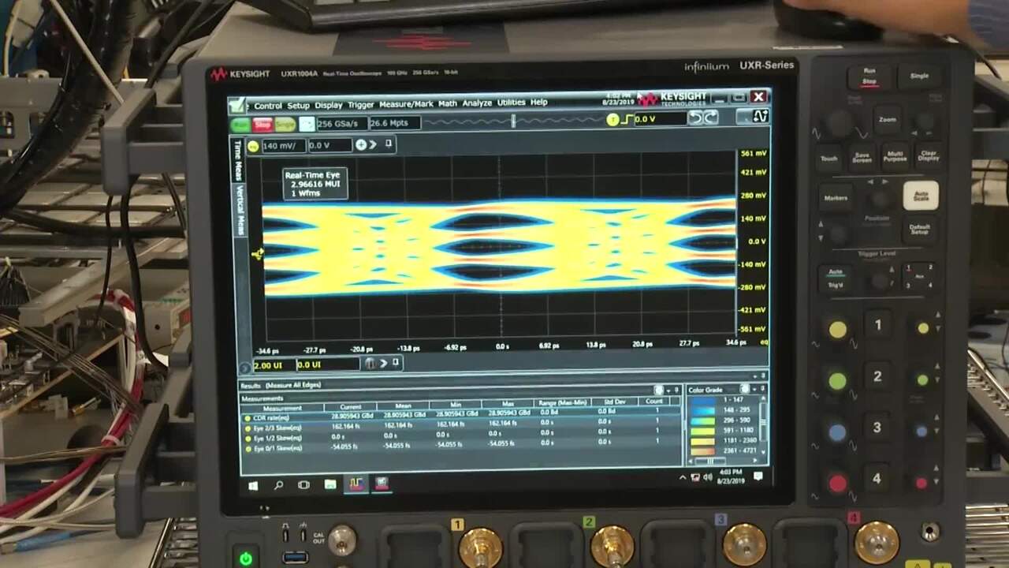Open the Time Meas side tab
This screenshot has height=568, width=1009.
(x=238, y=162)
